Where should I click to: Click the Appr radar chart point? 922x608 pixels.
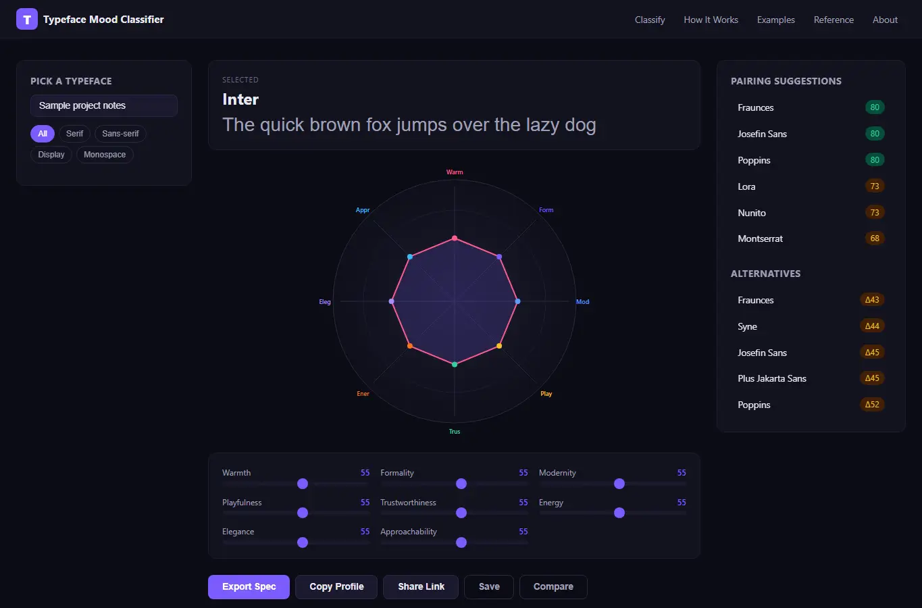[x=410, y=257]
